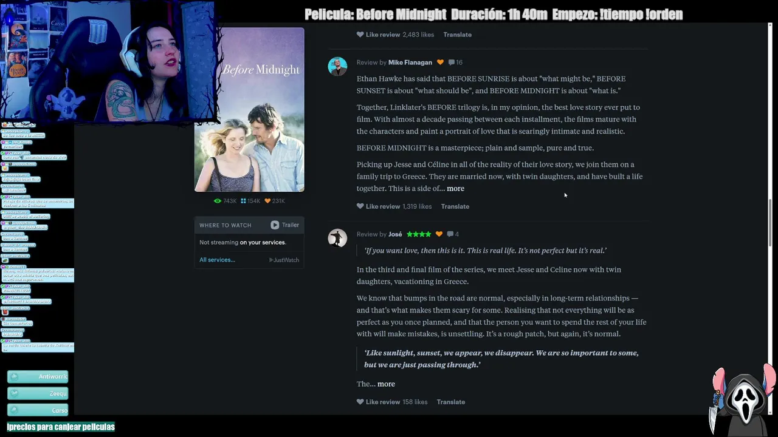Image resolution: width=778 pixels, height=437 pixels.
Task: Click José's four-star rating
Action: 419,234
